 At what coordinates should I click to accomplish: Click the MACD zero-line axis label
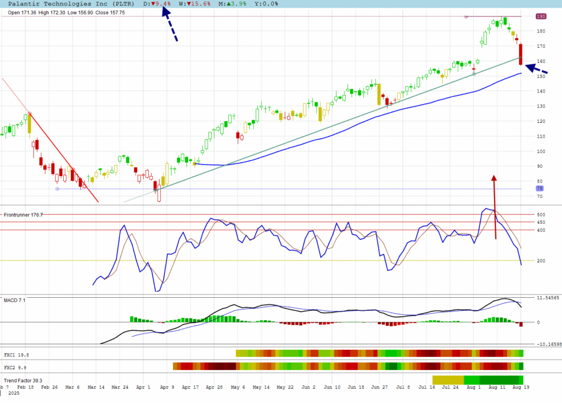point(538,322)
